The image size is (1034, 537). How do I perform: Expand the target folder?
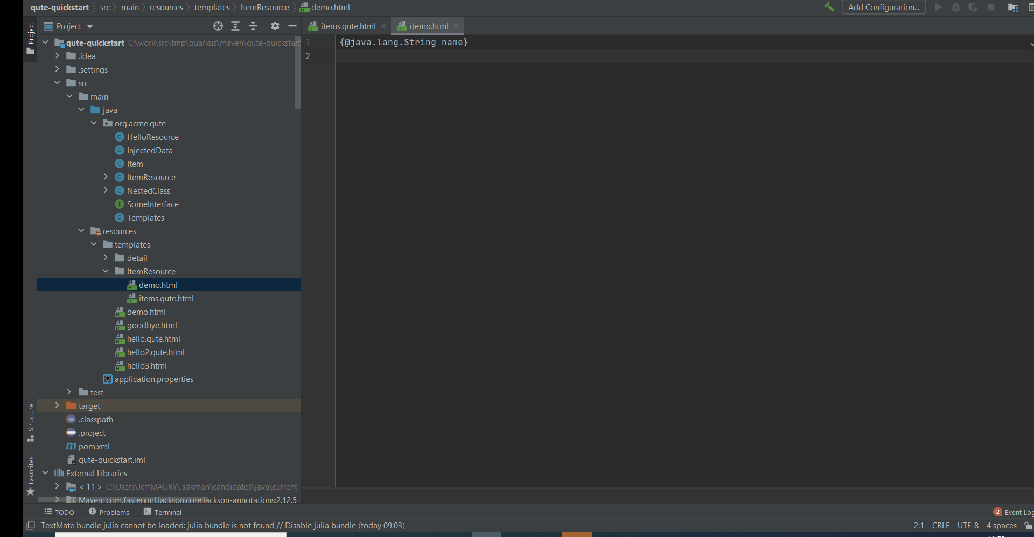click(x=57, y=405)
